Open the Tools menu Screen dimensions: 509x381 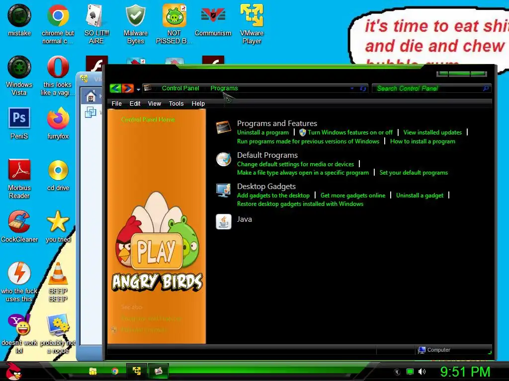click(176, 104)
